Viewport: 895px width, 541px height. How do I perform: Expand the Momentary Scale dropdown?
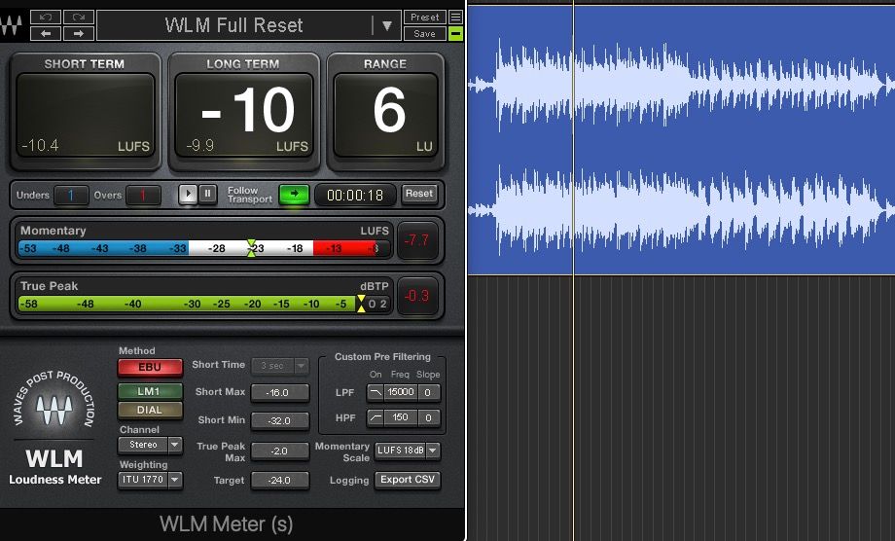pyautogui.click(x=408, y=451)
